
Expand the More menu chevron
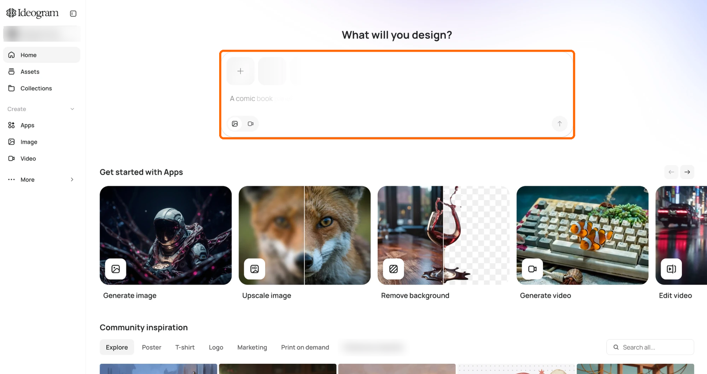(72, 180)
